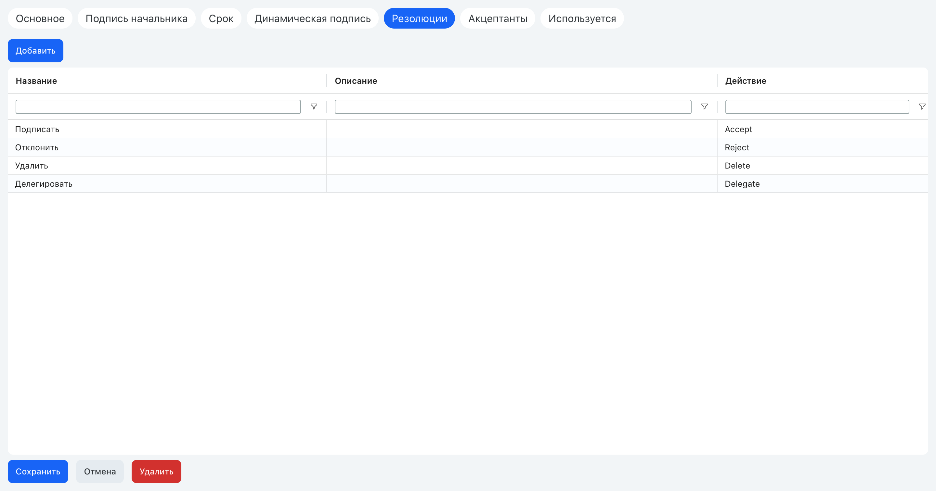The image size is (936, 491).
Task: Click the active Резолюции tab
Action: tap(419, 18)
